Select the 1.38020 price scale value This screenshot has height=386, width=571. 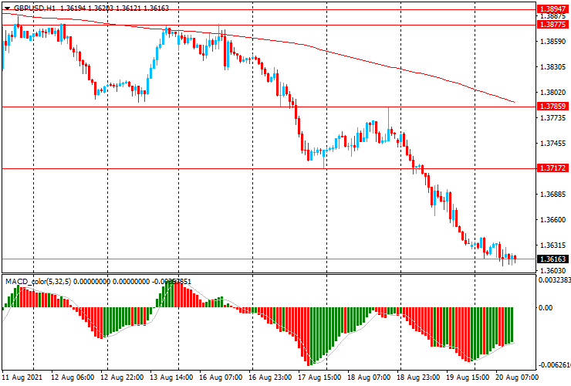pyautogui.click(x=553, y=93)
